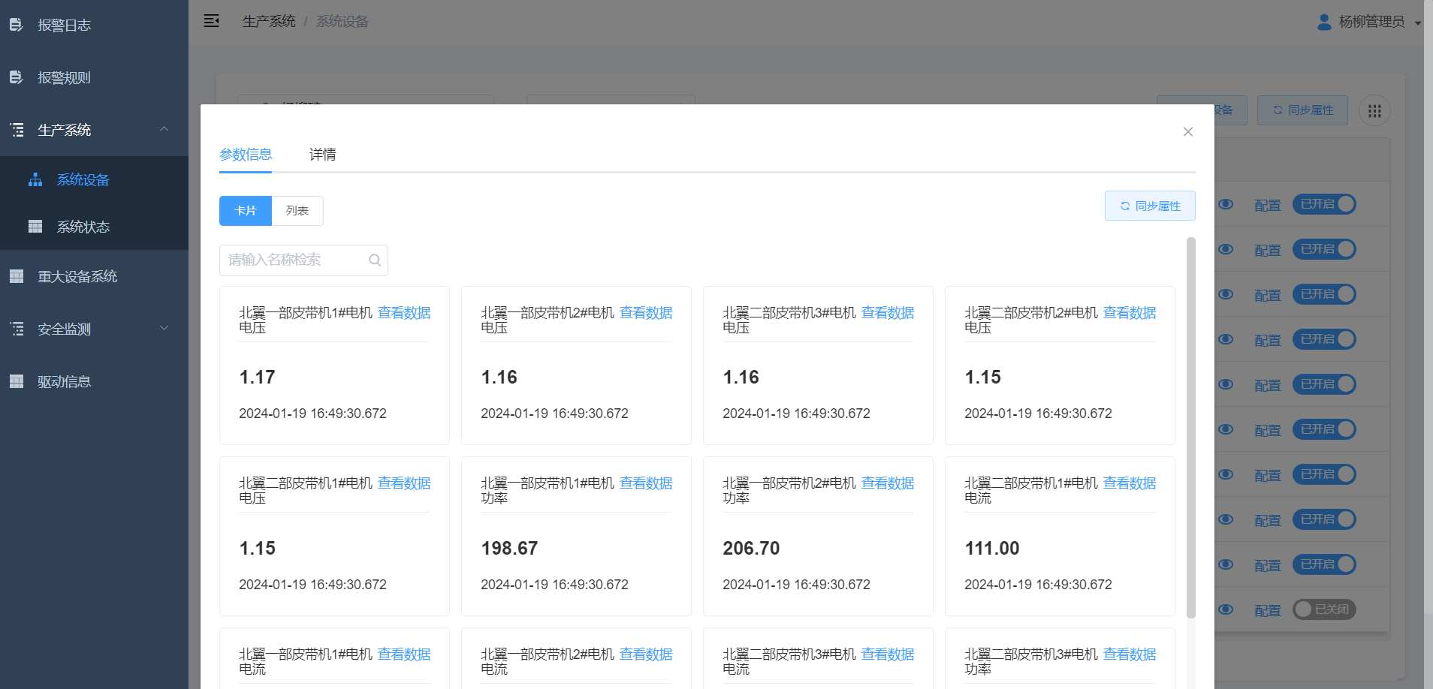Collapse sidebar using hamburger icon
The image size is (1433, 689).
pos(212,21)
